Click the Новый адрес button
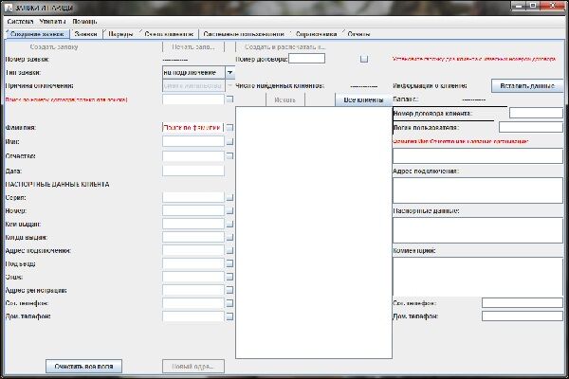The image size is (569, 379). click(193, 367)
